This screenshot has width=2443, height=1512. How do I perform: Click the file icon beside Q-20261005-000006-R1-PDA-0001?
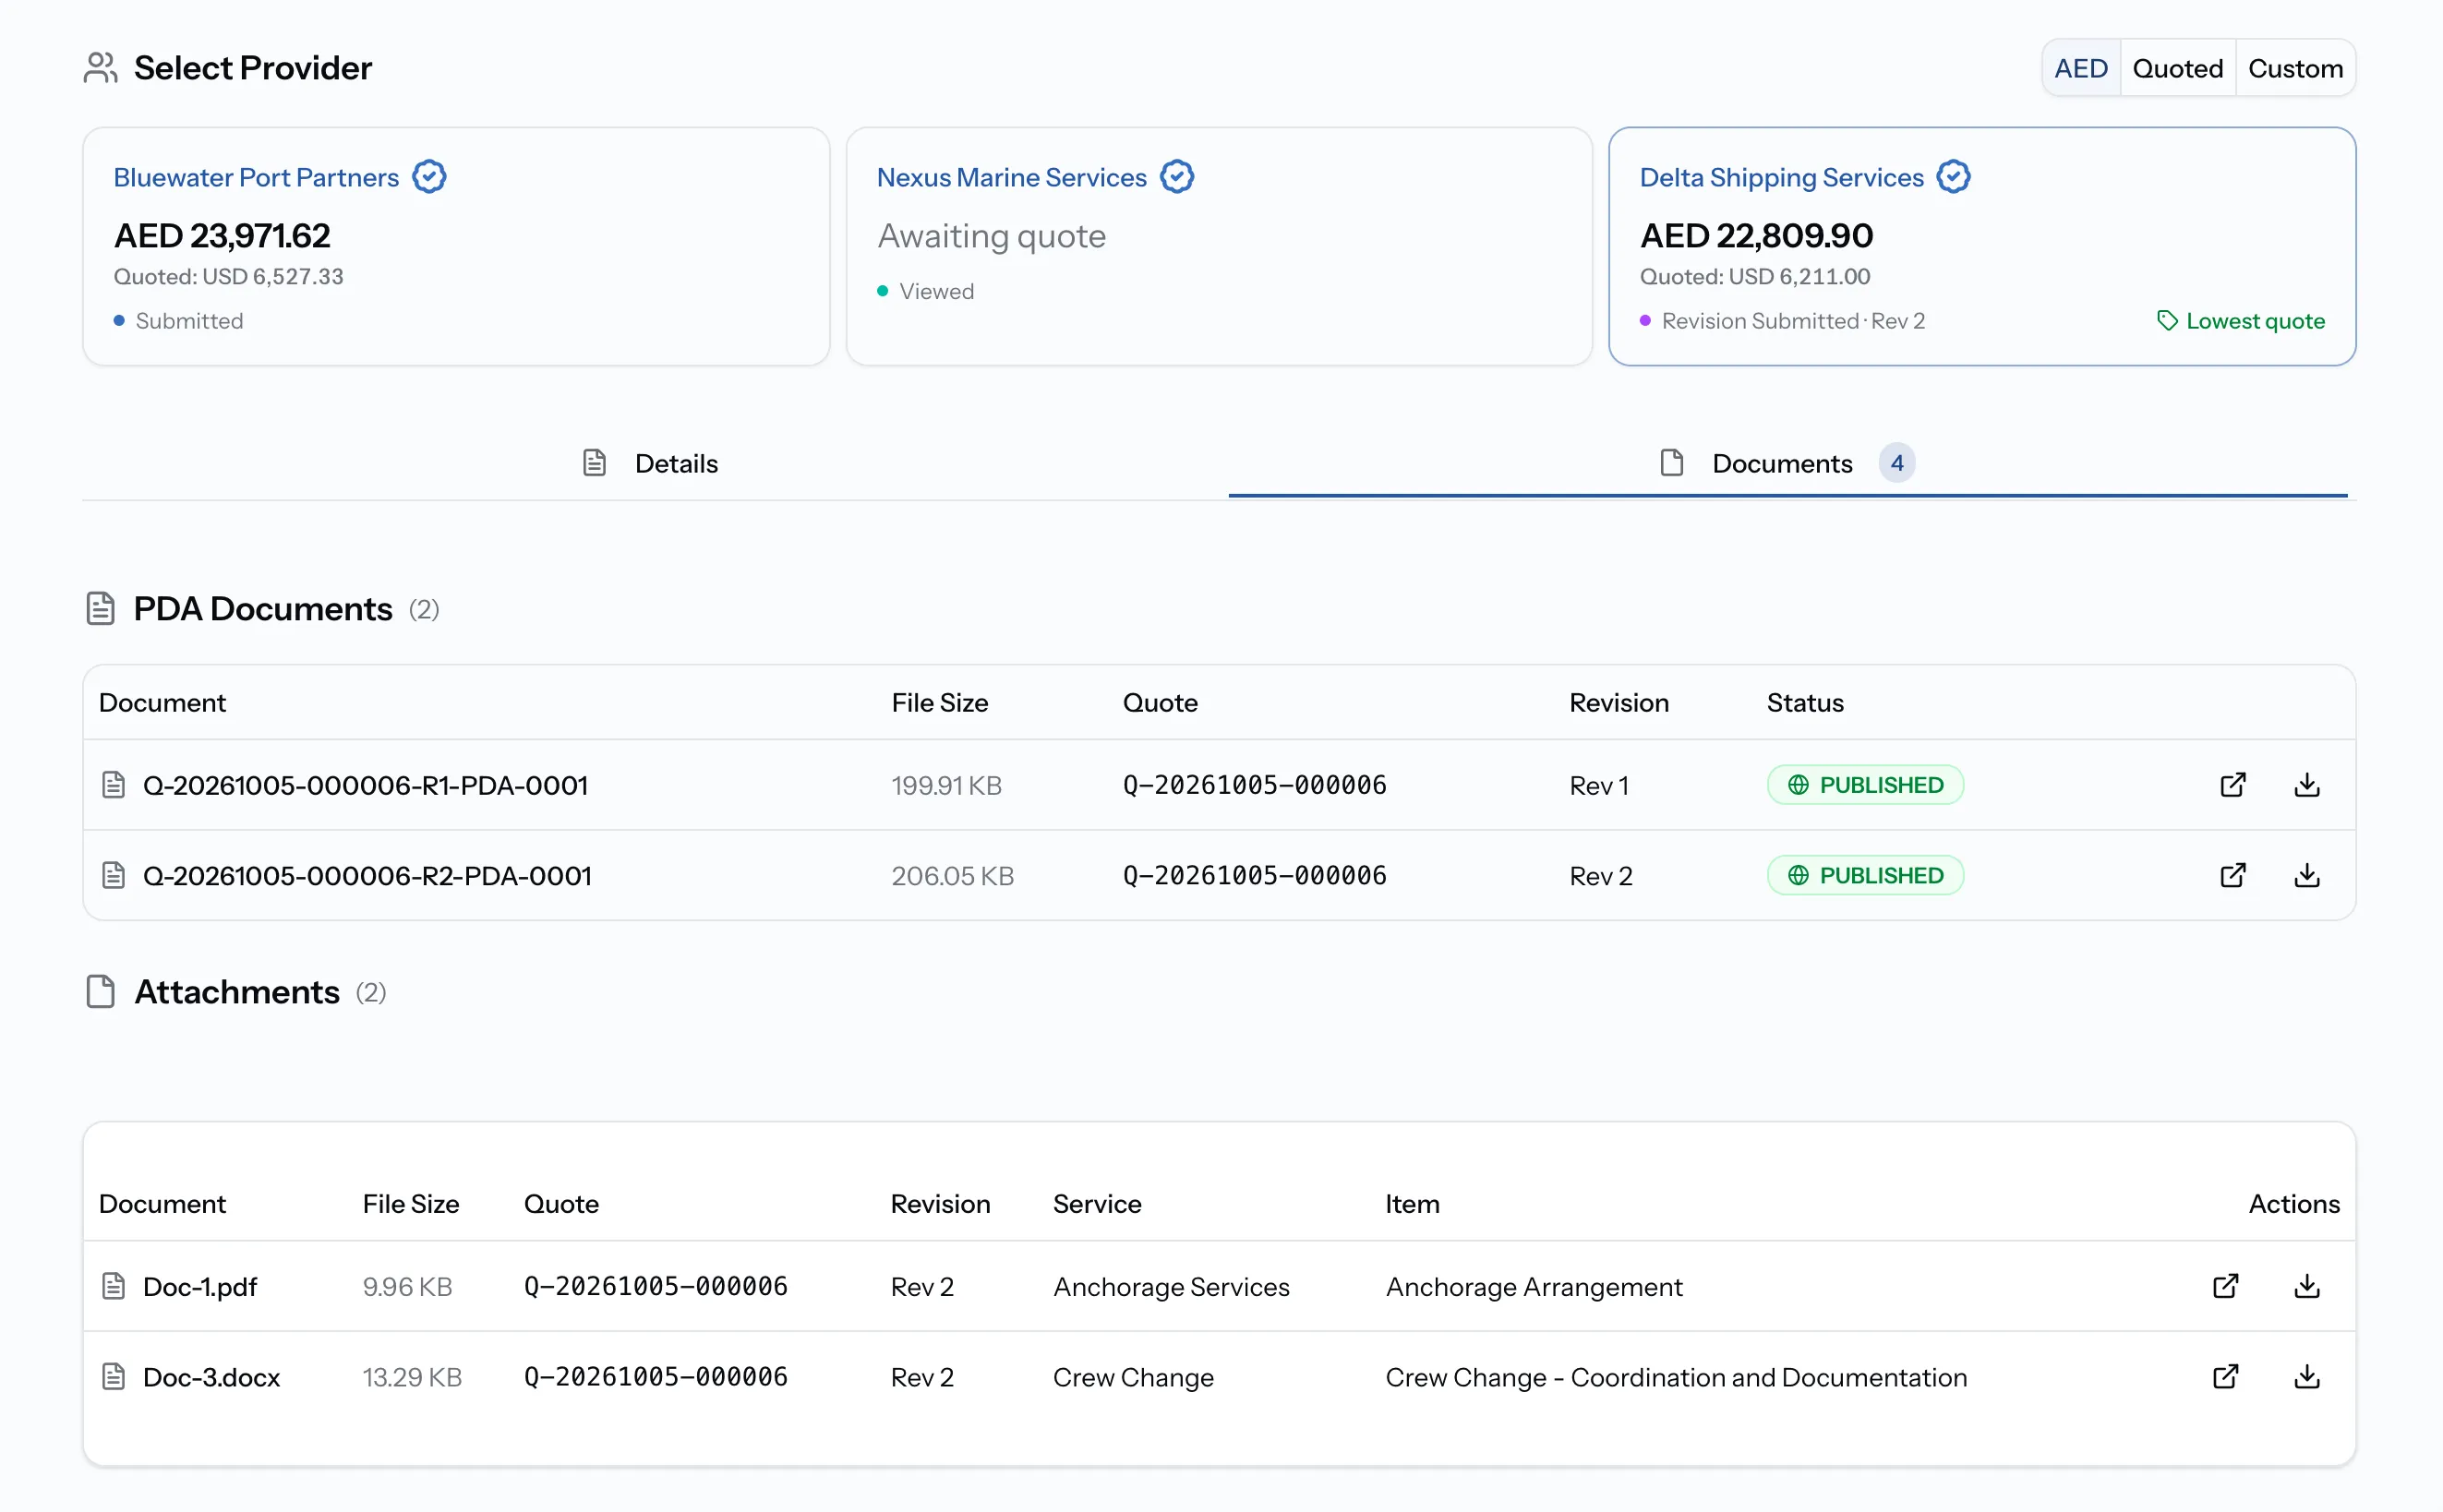114,785
